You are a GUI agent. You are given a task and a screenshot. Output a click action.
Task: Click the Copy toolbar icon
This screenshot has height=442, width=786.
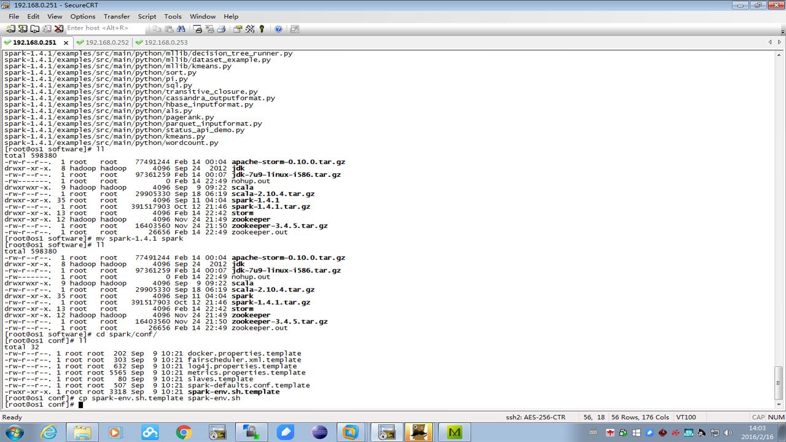[157, 29]
